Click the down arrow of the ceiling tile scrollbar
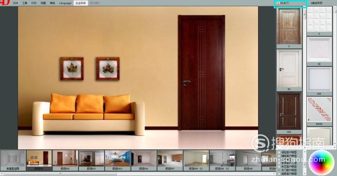Viewport: 337px width, 176px height. [x=335, y=144]
